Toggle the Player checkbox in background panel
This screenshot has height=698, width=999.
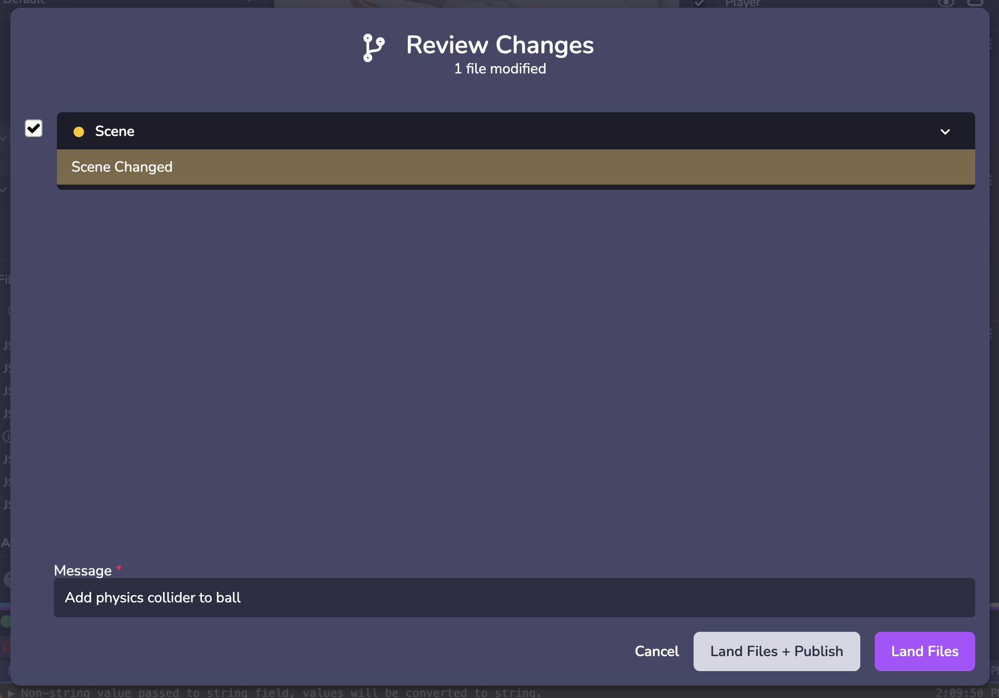(700, 3)
